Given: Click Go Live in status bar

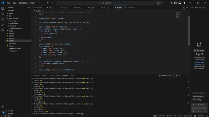Looking at the screenshot, I should 201,116.
